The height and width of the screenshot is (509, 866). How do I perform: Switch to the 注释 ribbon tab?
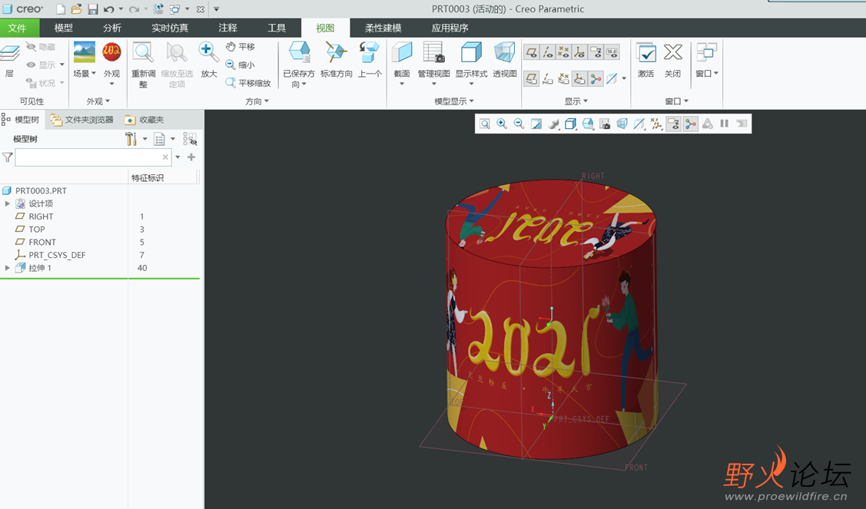point(227,28)
